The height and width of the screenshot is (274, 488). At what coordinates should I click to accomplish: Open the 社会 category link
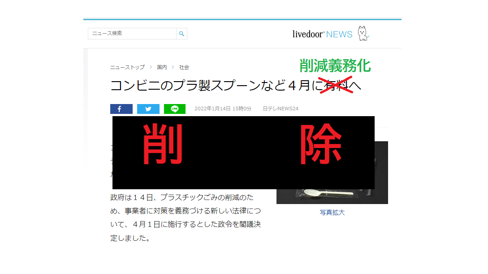[x=184, y=67]
